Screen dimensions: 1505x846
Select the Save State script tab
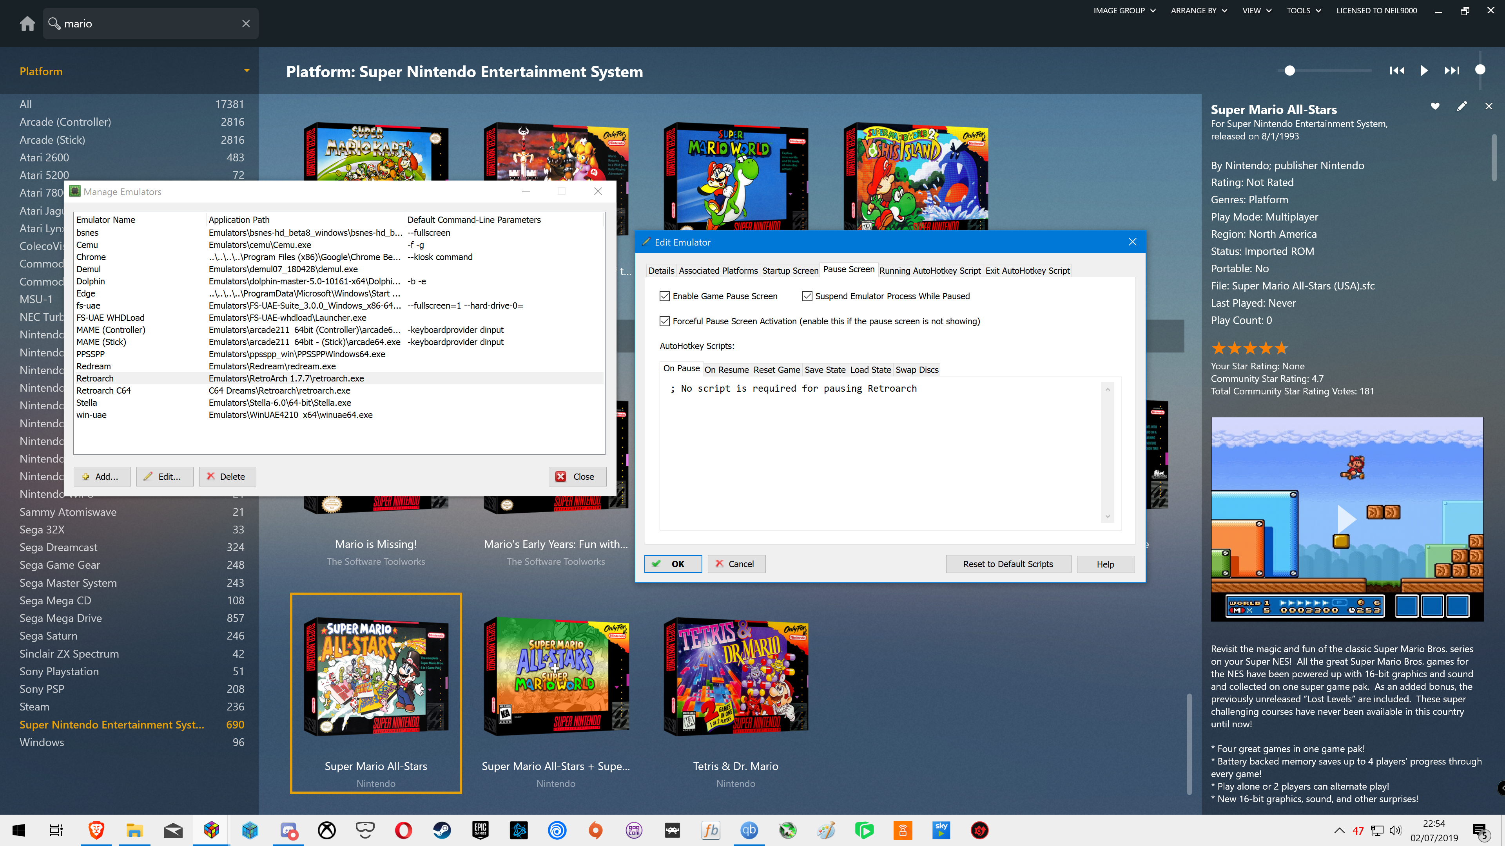pos(825,370)
